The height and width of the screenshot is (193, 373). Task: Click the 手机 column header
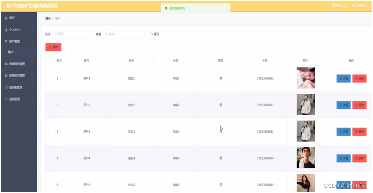point(265,61)
